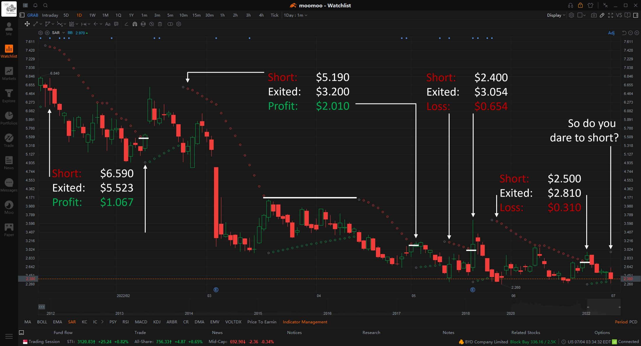Show more main indicators chevron after IC
Screen dimensions: 641x346
click(102, 322)
